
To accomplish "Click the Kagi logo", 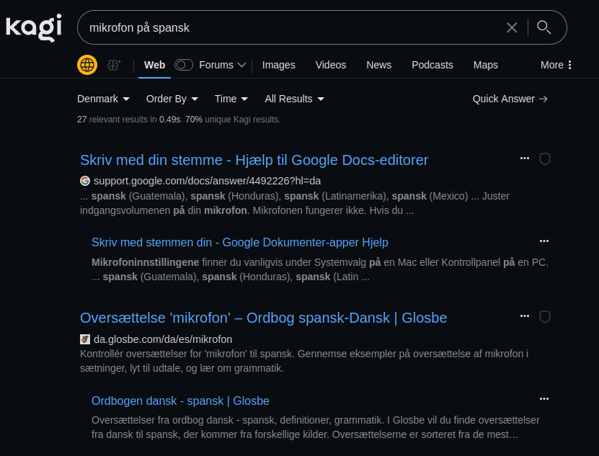I will (x=33, y=27).
